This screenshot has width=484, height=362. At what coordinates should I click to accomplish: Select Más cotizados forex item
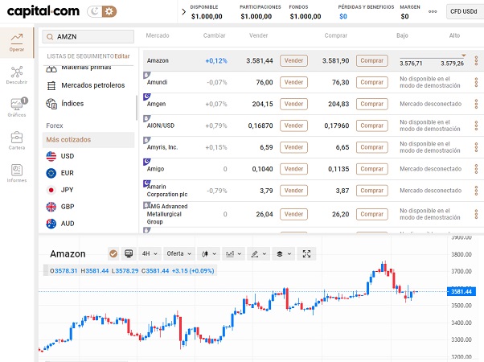tap(88, 140)
